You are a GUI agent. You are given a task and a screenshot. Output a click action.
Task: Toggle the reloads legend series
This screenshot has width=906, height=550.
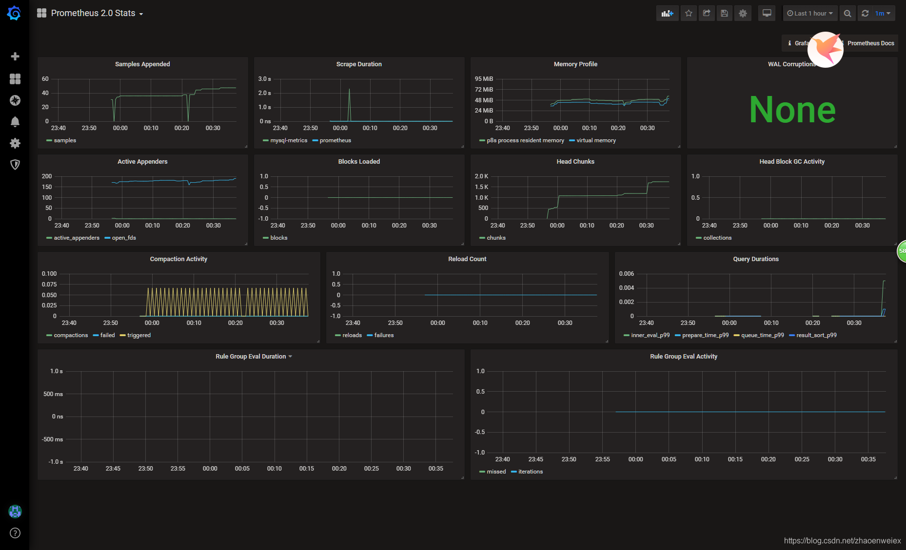(x=352, y=335)
